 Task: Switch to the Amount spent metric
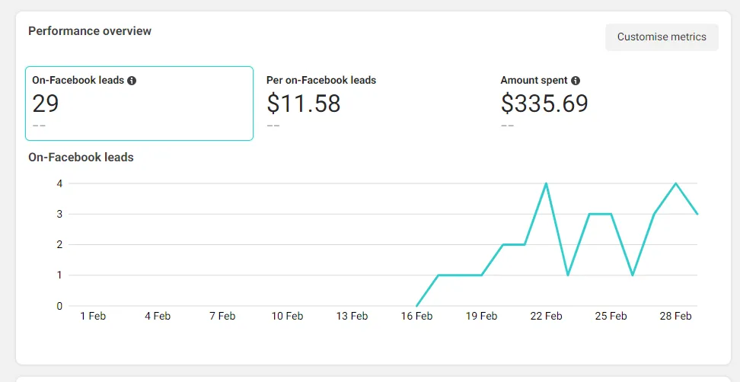[x=534, y=80]
